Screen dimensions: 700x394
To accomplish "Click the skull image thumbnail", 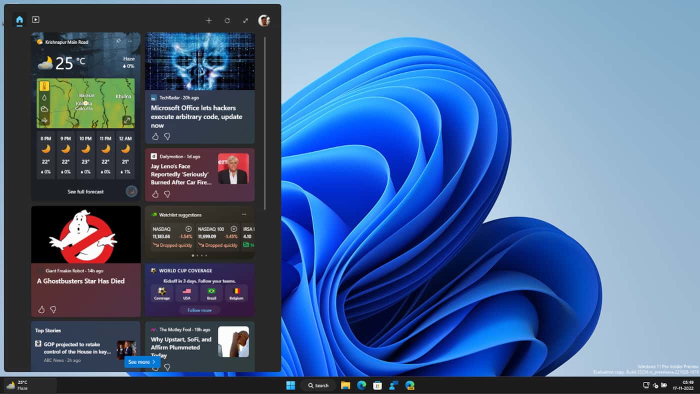I will (200, 61).
